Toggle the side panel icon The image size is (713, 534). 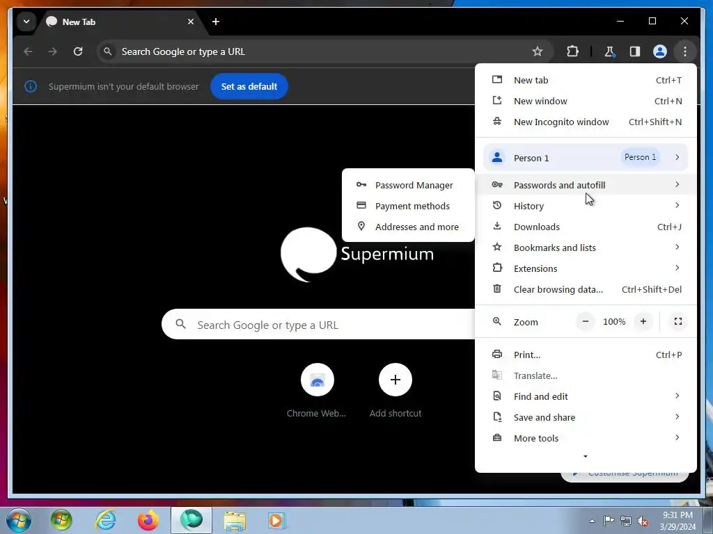[635, 51]
